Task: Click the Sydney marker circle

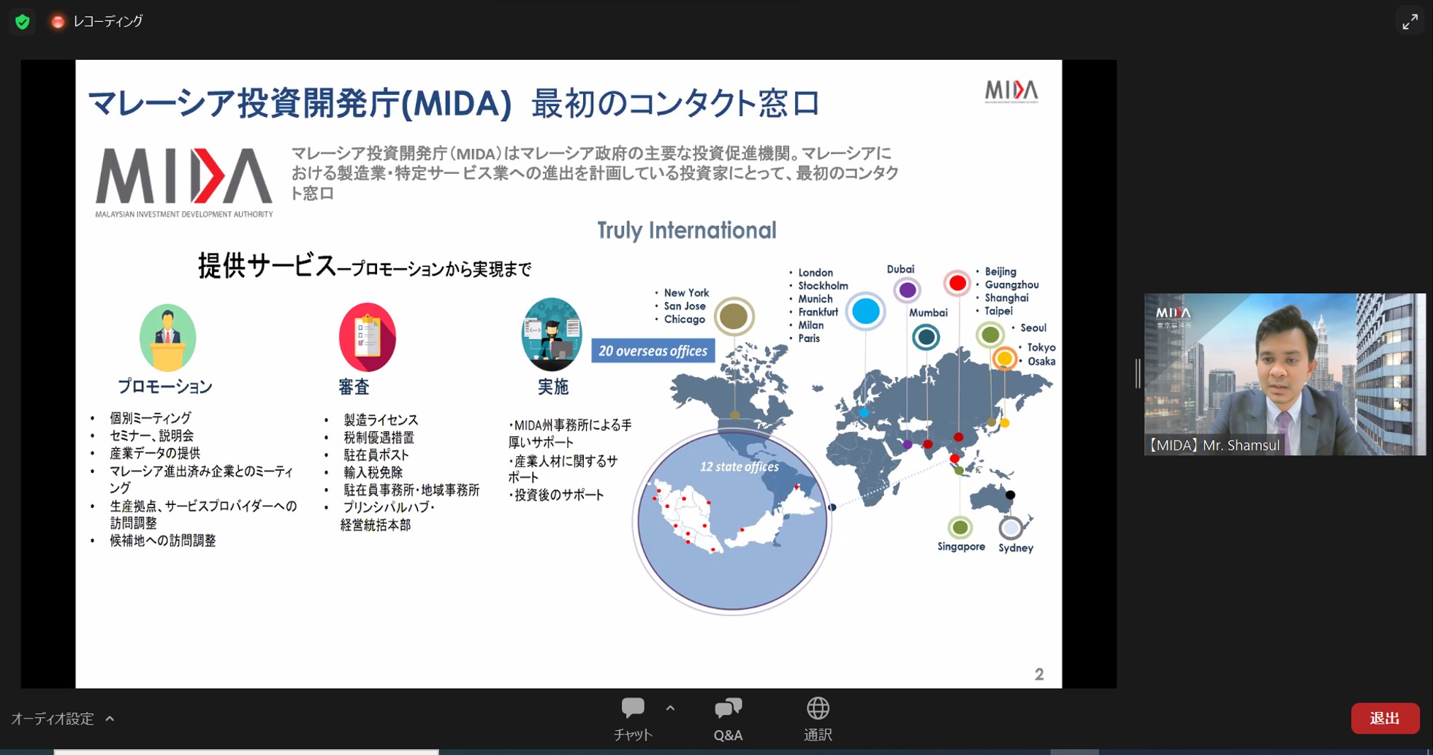Action: click(x=1011, y=528)
